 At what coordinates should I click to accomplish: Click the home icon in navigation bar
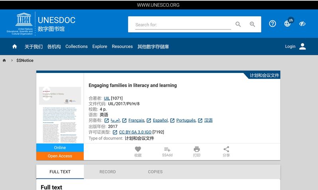(15, 47)
